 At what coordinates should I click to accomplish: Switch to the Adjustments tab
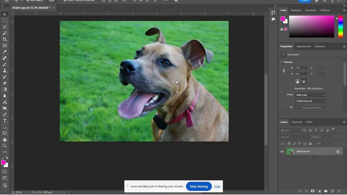click(303, 46)
